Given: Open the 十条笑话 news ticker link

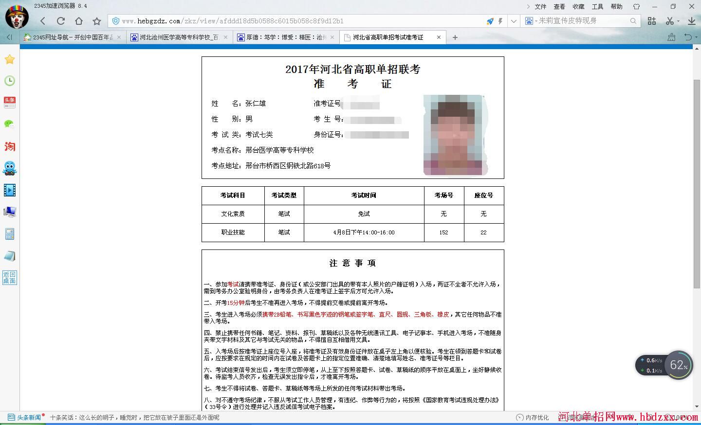Looking at the screenshot, I should tap(135, 417).
